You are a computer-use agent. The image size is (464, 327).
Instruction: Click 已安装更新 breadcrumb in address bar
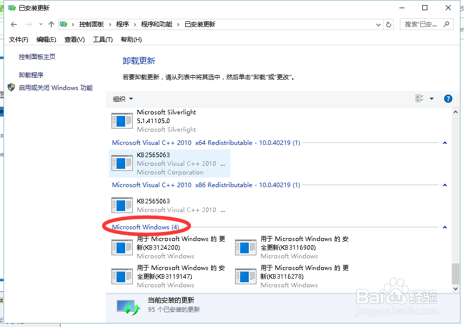pos(200,24)
